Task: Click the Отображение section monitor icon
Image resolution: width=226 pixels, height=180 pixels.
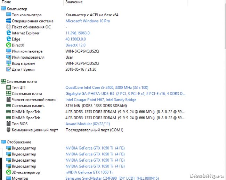Action: [3, 142]
